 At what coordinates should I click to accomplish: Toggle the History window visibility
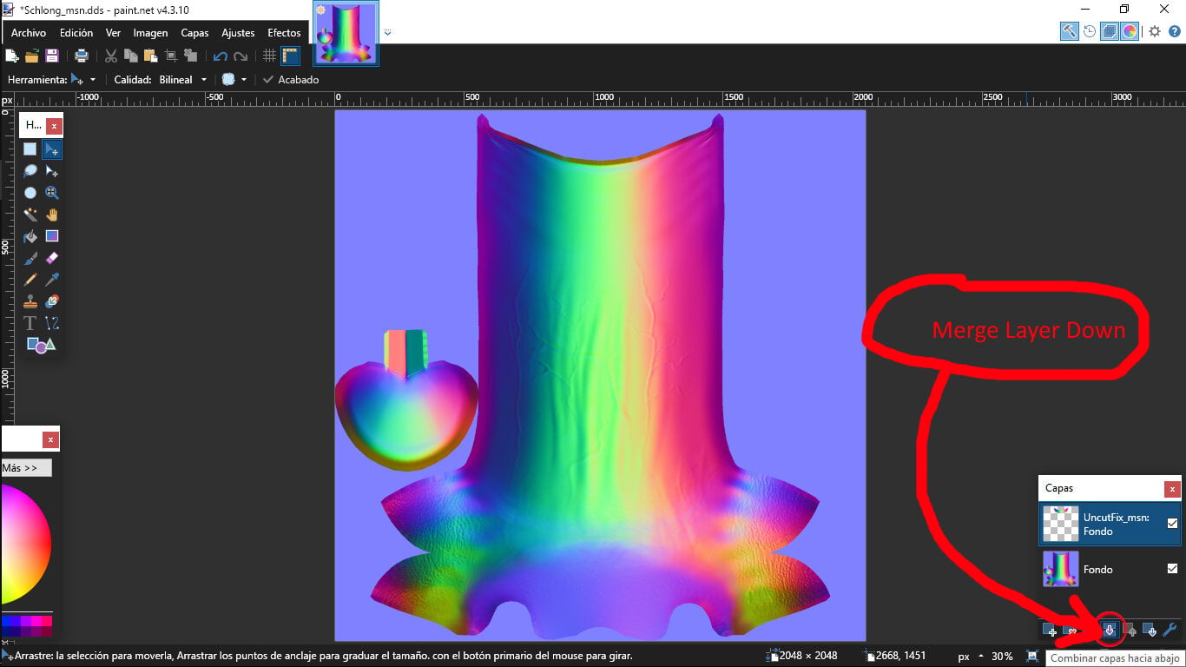coord(1090,31)
